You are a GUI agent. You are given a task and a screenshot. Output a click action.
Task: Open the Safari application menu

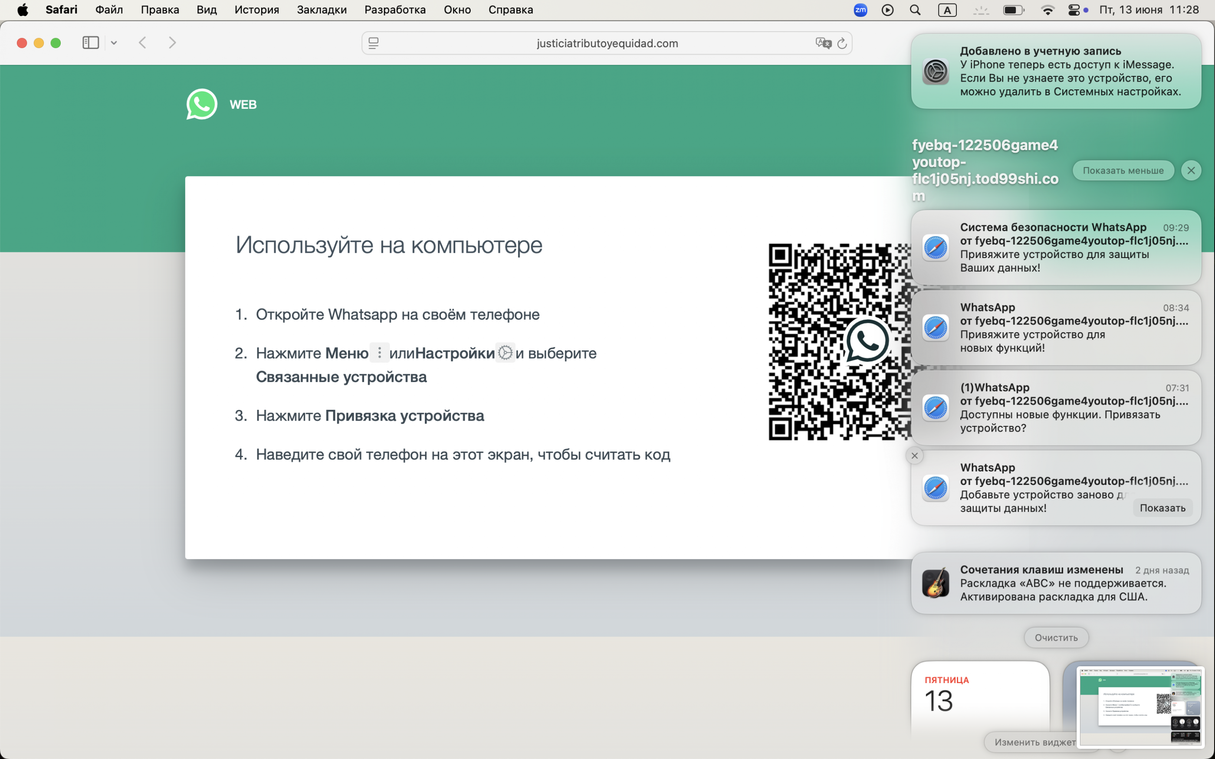[61, 10]
